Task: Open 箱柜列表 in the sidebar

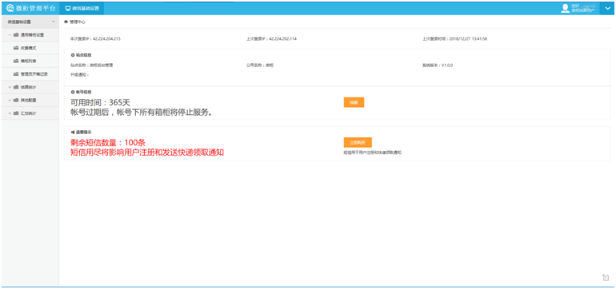Action: 30,61
